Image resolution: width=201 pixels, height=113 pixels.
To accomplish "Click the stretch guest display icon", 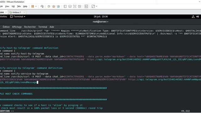I will click(x=93, y=6).
